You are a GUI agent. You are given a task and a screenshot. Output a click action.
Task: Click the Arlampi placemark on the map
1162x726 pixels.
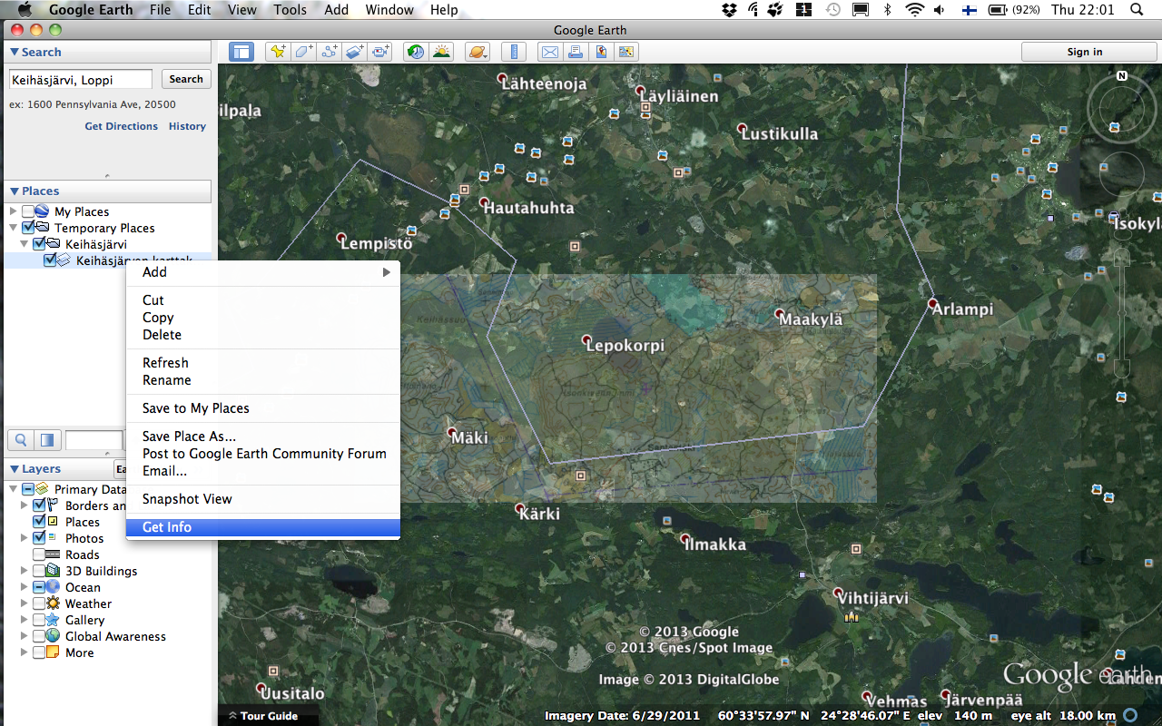click(931, 302)
